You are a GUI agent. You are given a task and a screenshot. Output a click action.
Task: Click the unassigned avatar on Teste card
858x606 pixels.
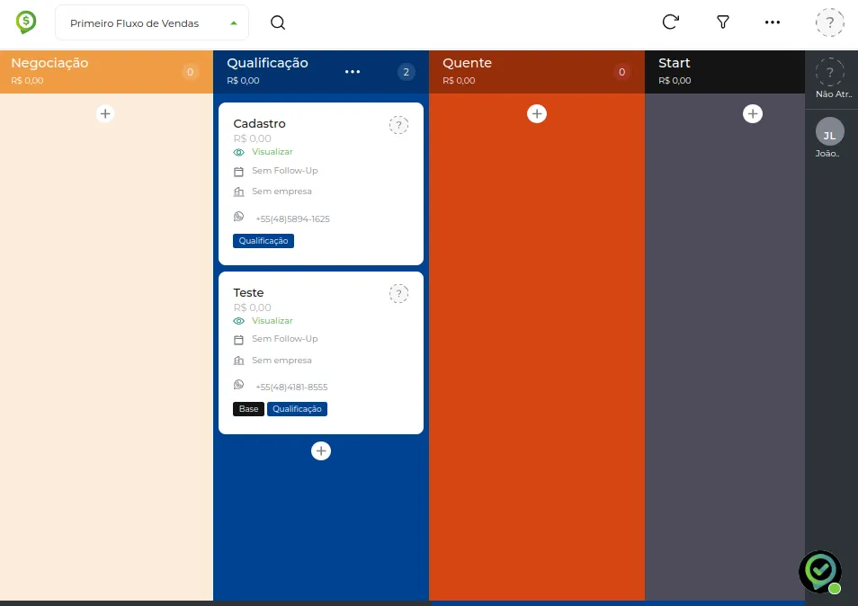point(399,294)
